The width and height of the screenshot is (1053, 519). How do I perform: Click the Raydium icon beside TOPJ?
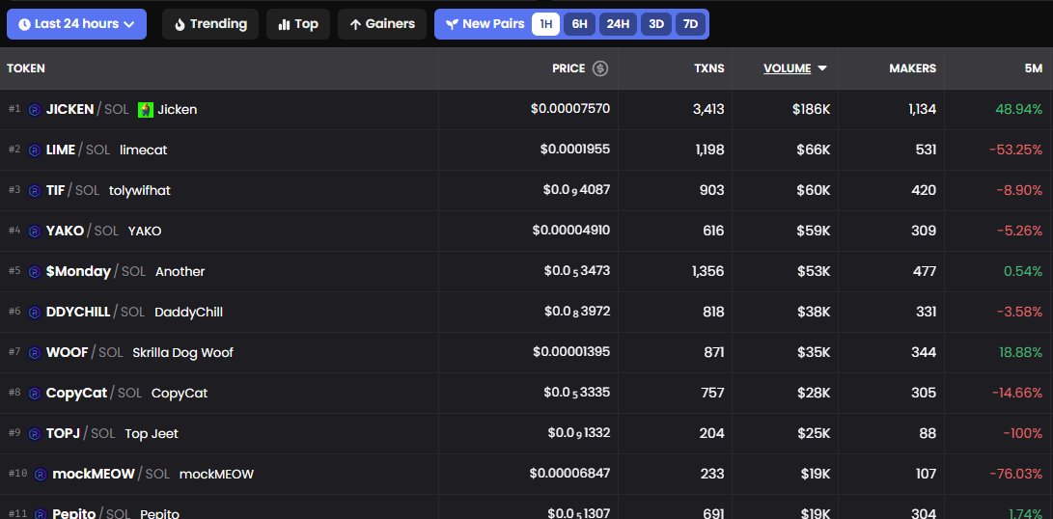pyautogui.click(x=34, y=434)
